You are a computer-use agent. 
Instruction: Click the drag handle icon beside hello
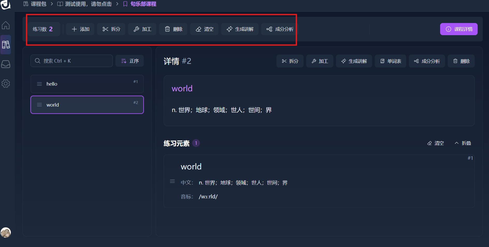click(x=39, y=84)
